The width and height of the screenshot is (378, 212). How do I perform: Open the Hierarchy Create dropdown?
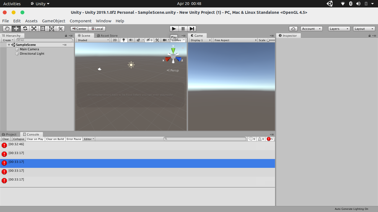coord(8,40)
